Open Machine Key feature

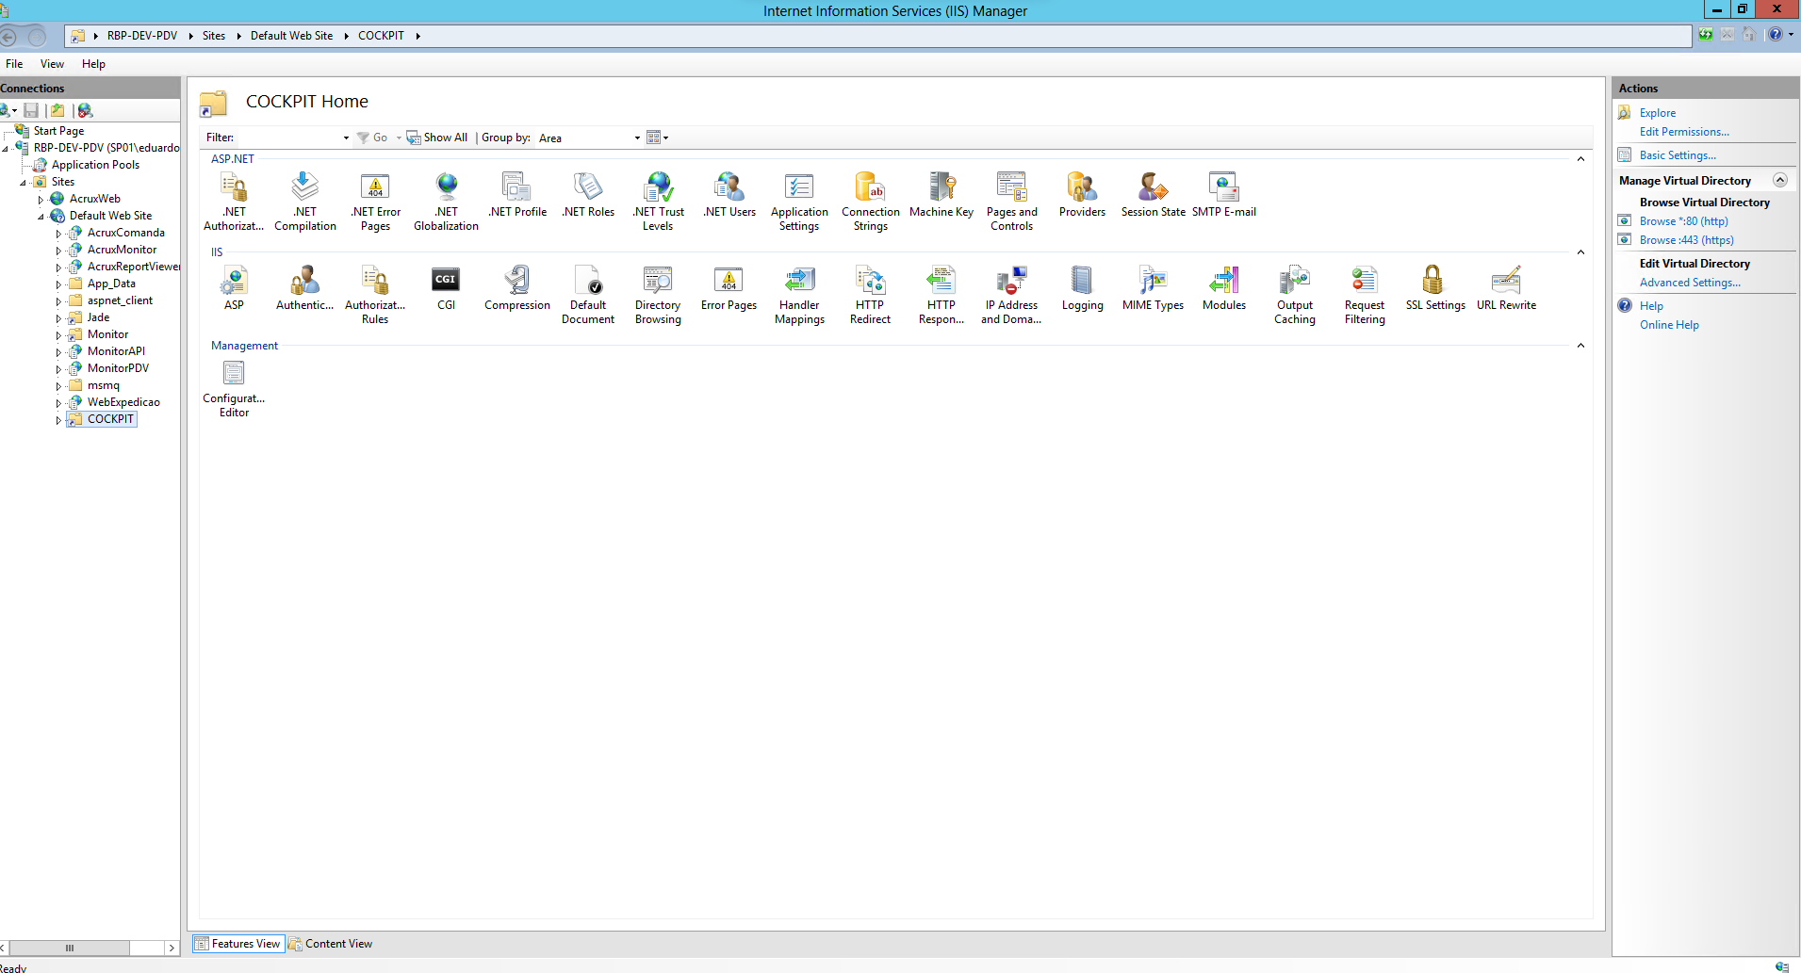point(941,195)
